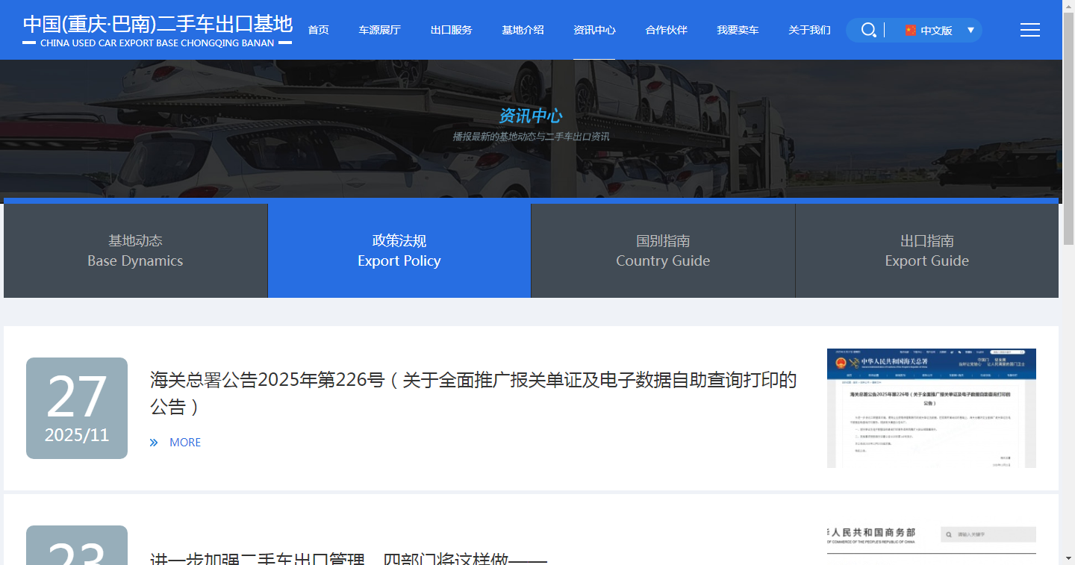
Task: Click the MORE link under first article
Action: (185, 443)
